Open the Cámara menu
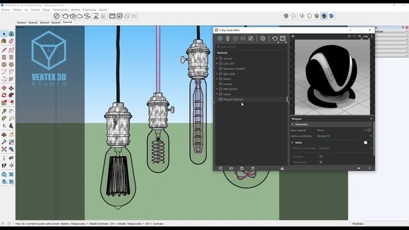The width and height of the screenshot is (409, 230). tap(35, 10)
